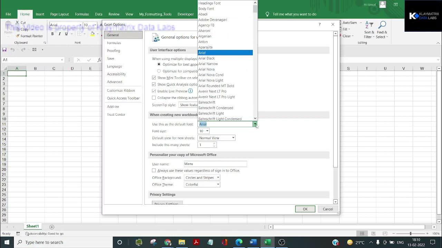Click the Find & Select magnifier icon

pos(382,25)
